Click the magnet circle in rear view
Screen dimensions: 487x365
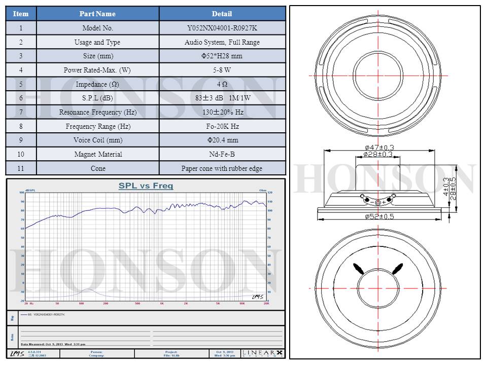point(378,287)
